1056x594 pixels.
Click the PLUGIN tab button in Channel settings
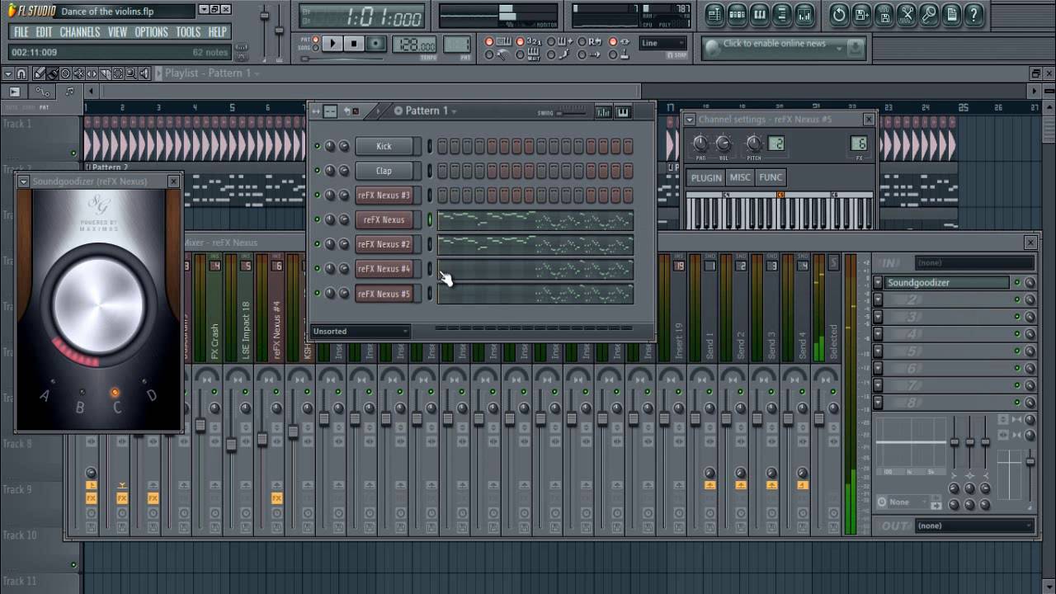coord(706,177)
